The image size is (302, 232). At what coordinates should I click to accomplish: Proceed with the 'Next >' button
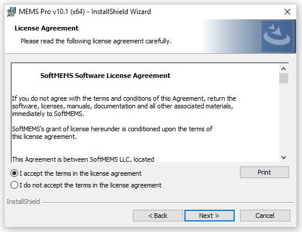(210, 216)
